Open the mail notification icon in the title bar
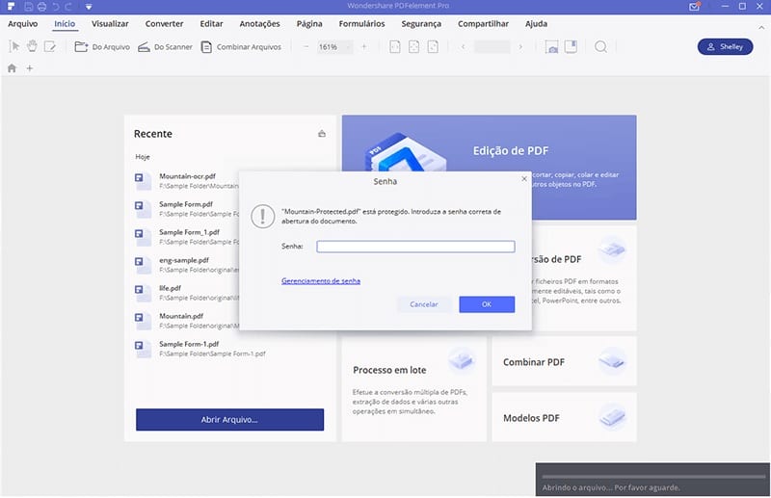The width and height of the screenshot is (771, 498). (x=694, y=7)
